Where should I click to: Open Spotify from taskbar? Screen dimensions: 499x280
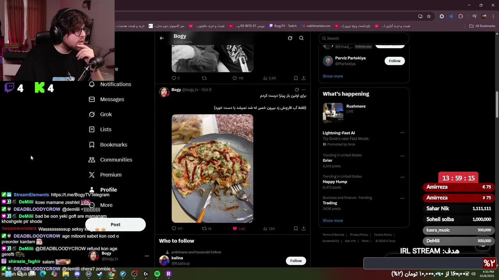[157, 274]
